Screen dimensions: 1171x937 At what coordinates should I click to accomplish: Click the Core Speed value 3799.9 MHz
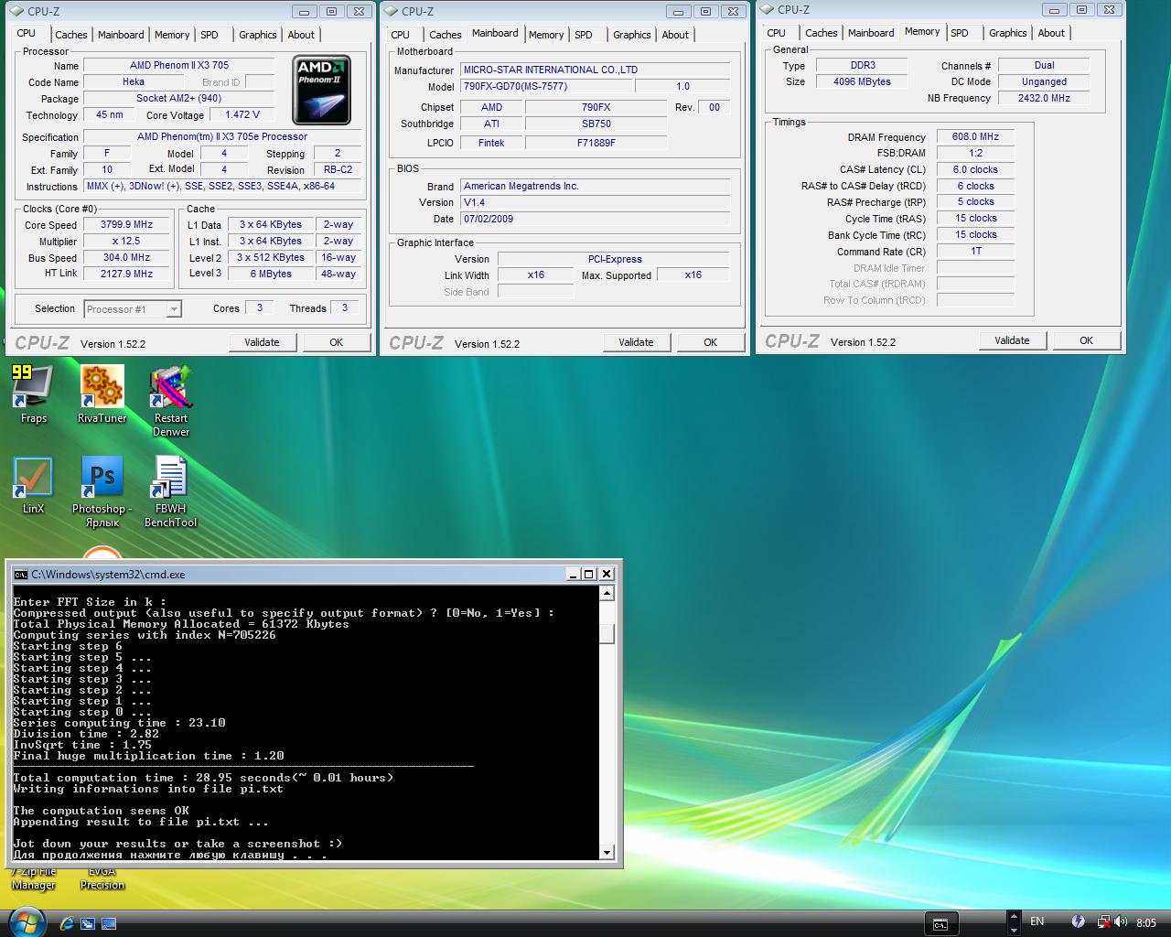(x=126, y=224)
